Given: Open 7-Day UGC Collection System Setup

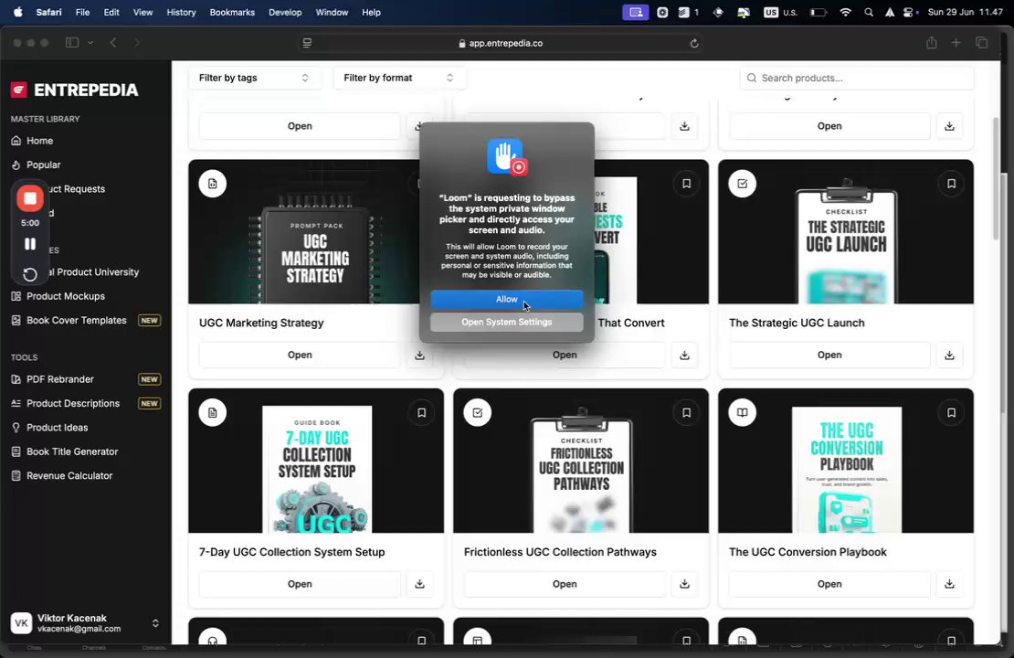Looking at the screenshot, I should (x=300, y=584).
